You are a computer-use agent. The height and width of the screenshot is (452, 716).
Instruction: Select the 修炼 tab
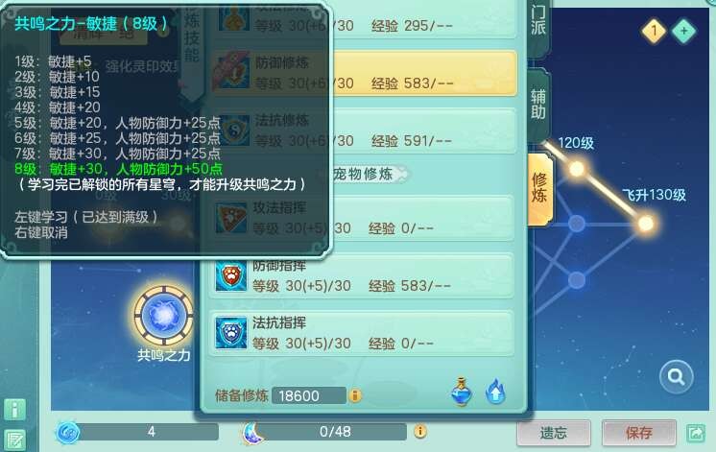[x=539, y=188]
